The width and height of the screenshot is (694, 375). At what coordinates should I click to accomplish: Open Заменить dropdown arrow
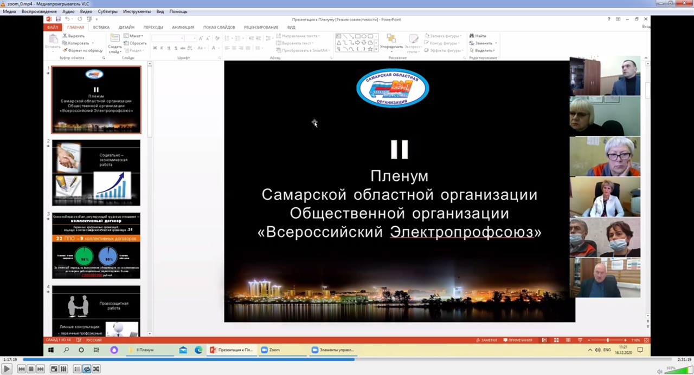pyautogui.click(x=496, y=43)
